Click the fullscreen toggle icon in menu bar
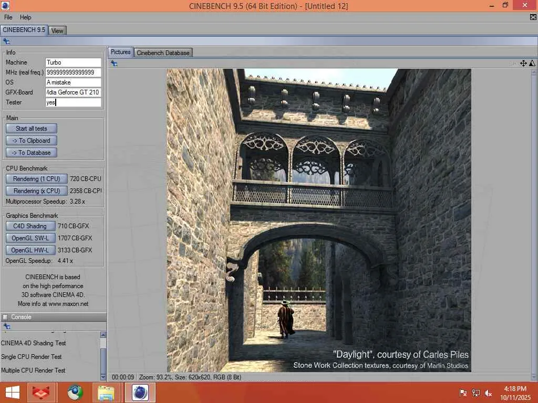Image resolution: width=538 pixels, height=403 pixels. [533, 17]
